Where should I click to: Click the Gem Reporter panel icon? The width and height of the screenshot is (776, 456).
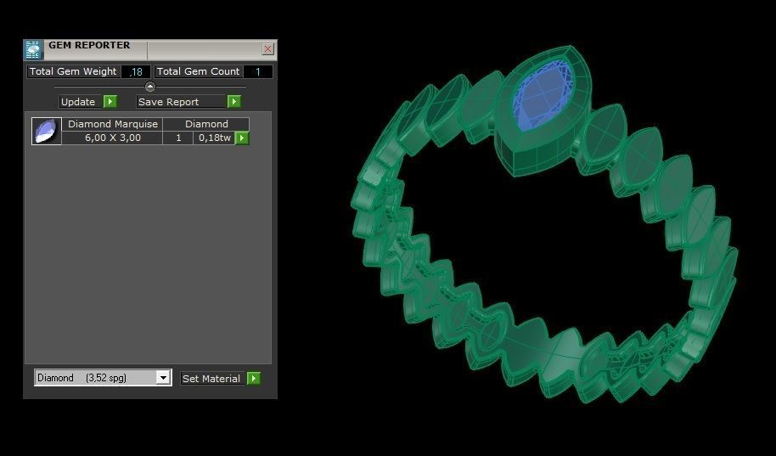click(x=32, y=50)
